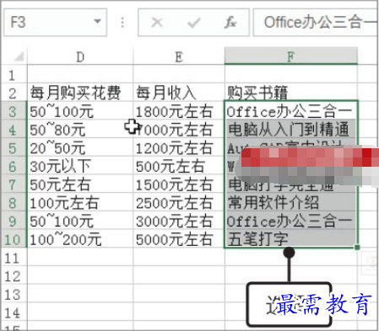Click the cell 100元左右
Viewport: 379px width, 331px height.
[80, 202]
